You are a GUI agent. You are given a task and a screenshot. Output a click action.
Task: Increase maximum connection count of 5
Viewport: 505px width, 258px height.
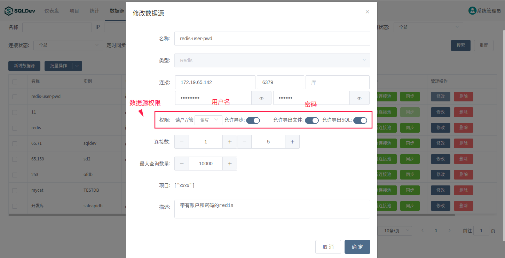point(292,142)
